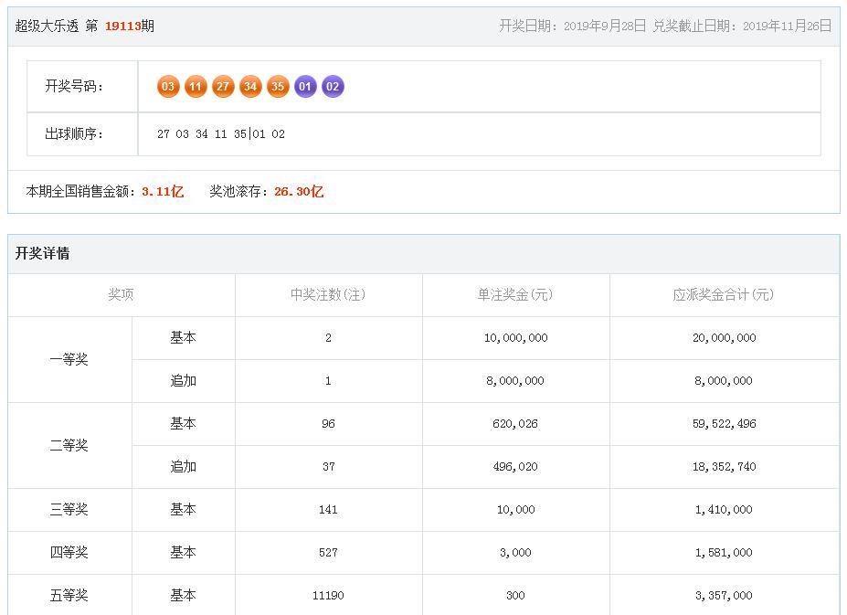Click 8,000,000 in the 应派奖金合计 column
This screenshot has width=847, height=615.
point(724,381)
